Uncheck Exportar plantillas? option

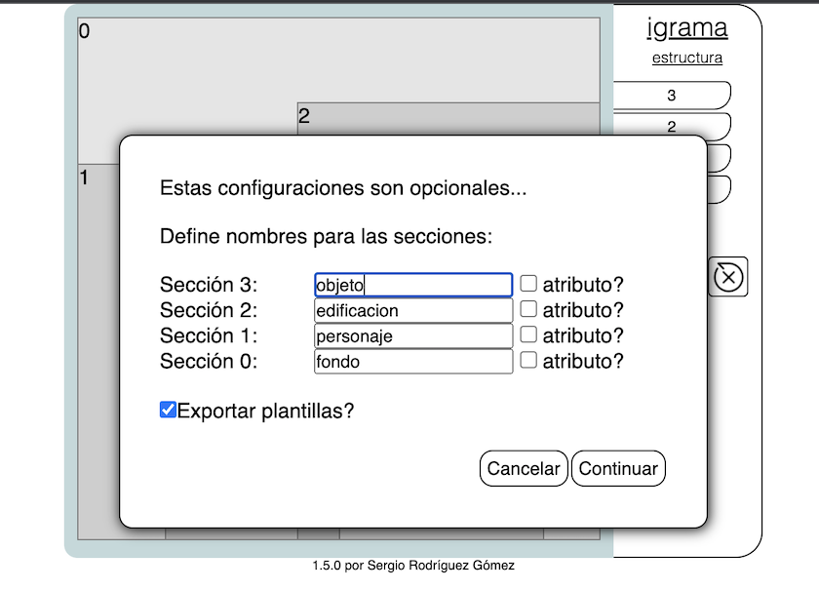tap(168, 411)
